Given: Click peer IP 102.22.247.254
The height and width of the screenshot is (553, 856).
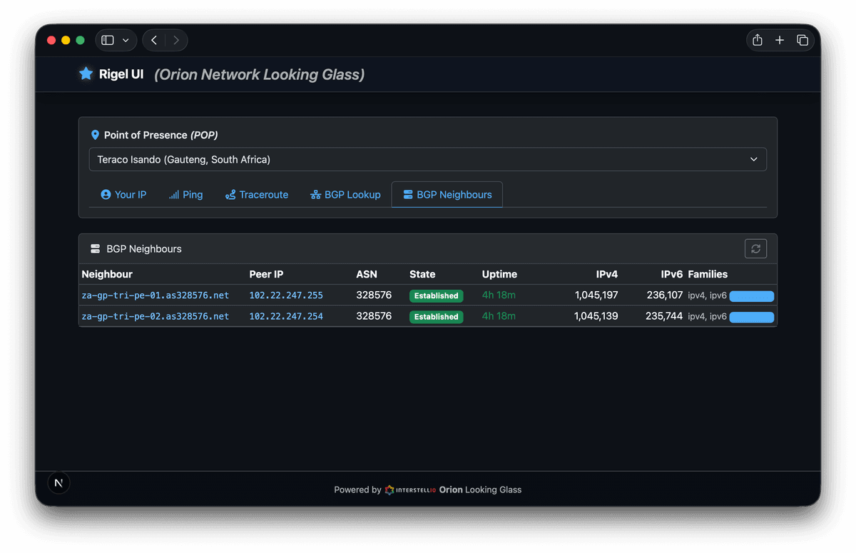Looking at the screenshot, I should tap(285, 316).
